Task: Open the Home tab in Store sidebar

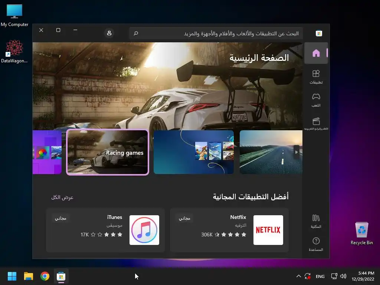Action: (316, 53)
